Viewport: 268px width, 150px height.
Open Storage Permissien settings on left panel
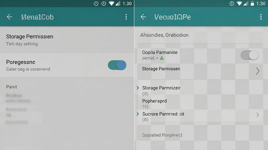pyautogui.click(x=67, y=40)
